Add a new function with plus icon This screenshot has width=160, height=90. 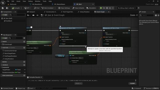(24, 48)
